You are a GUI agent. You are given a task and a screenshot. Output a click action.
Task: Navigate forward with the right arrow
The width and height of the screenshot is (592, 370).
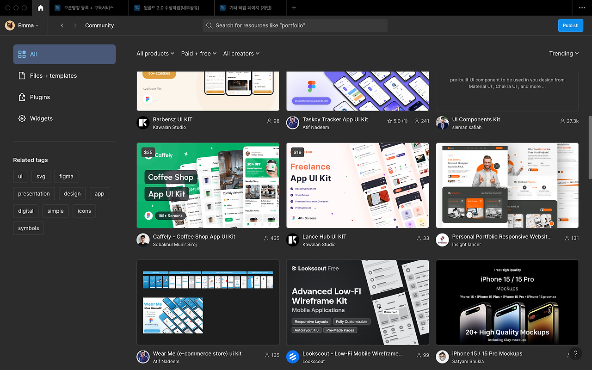click(x=75, y=25)
